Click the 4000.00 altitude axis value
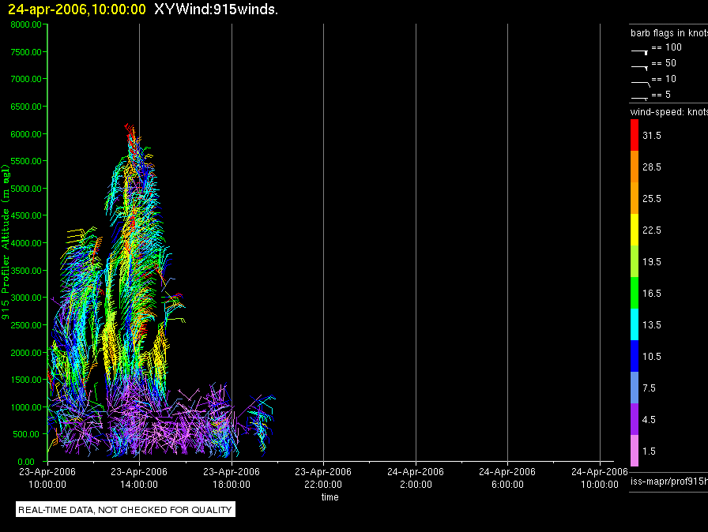This screenshot has width=708, height=532. (x=26, y=243)
